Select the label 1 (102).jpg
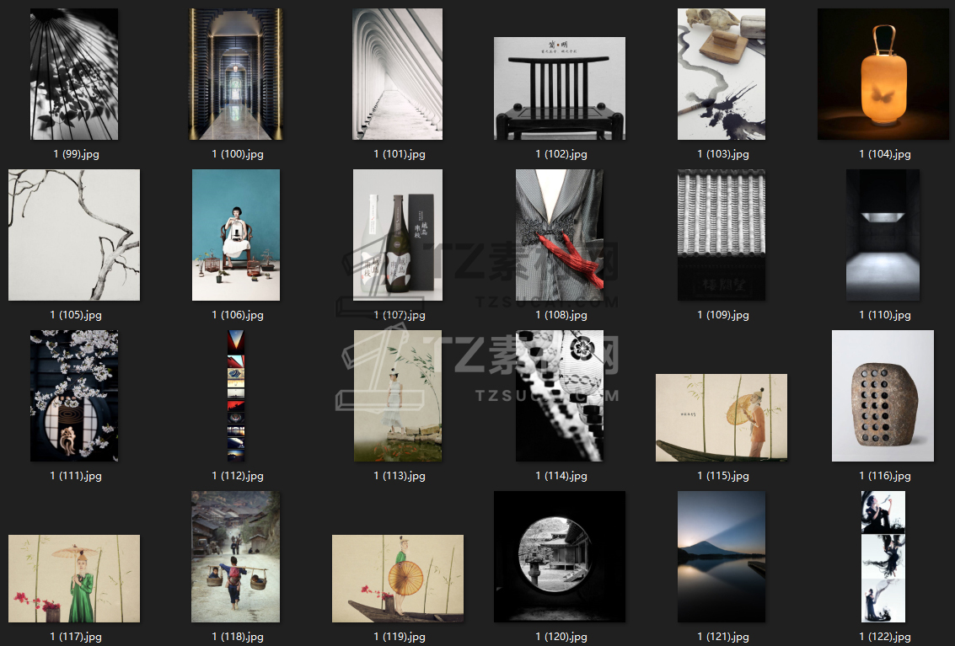The image size is (955, 646). pos(561,154)
